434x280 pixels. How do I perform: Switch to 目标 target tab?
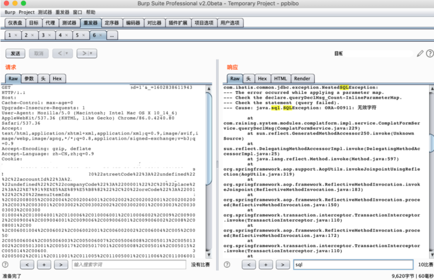(34, 22)
